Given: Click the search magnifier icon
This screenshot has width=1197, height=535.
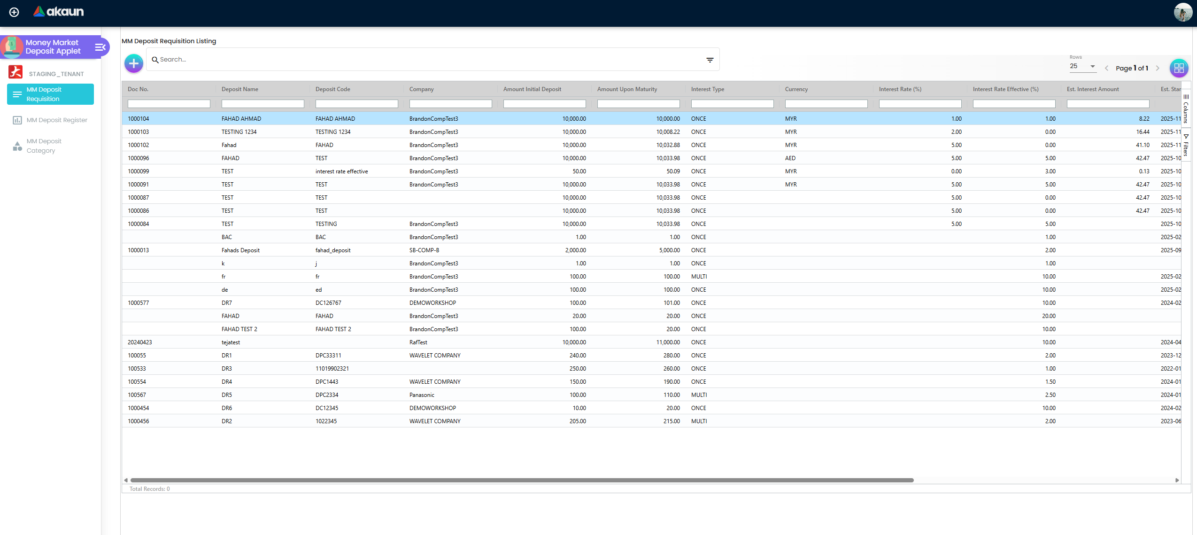Looking at the screenshot, I should coord(155,60).
